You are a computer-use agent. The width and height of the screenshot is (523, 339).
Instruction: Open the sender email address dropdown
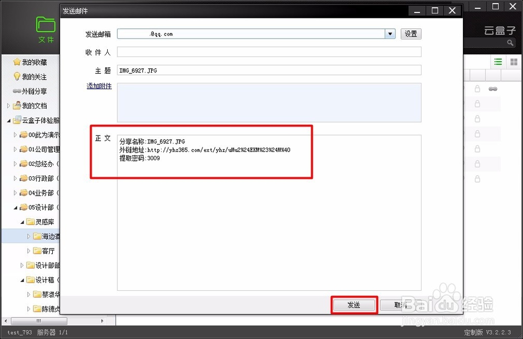click(390, 33)
